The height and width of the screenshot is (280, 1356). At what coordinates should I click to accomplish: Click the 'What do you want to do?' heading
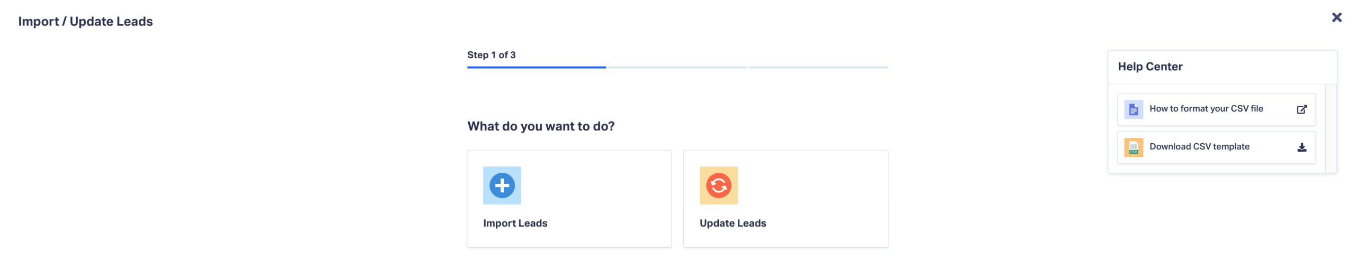pos(540,126)
